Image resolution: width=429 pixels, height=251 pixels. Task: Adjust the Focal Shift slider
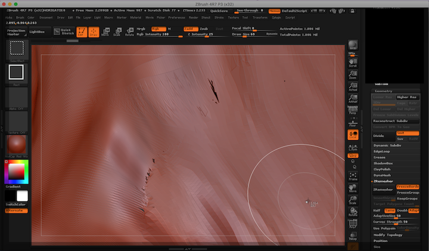coord(254,29)
